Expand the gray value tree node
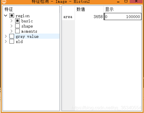The width and height of the screenshot is (144, 113). click(6, 36)
